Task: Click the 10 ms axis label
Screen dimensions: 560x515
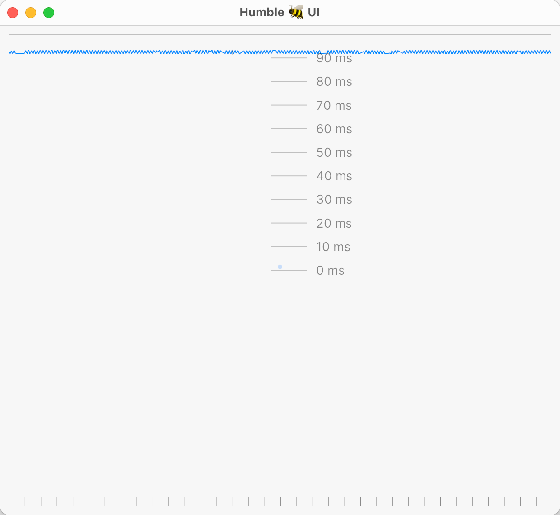Action: [333, 247]
